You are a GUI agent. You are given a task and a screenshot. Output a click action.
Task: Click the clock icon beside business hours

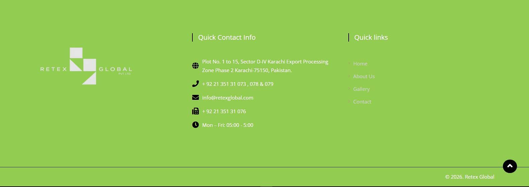point(195,125)
